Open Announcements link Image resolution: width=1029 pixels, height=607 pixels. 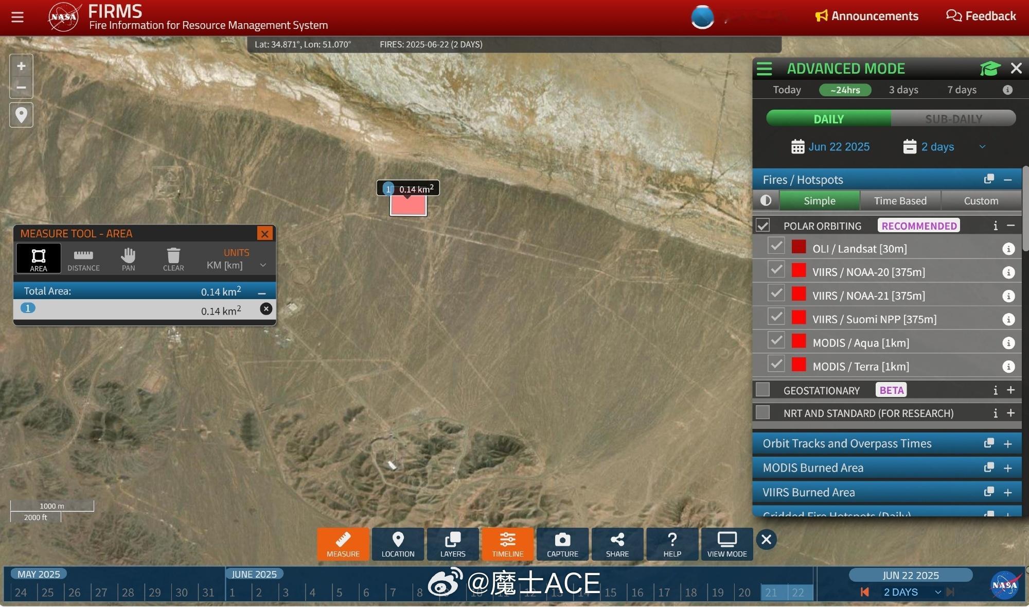click(x=867, y=16)
